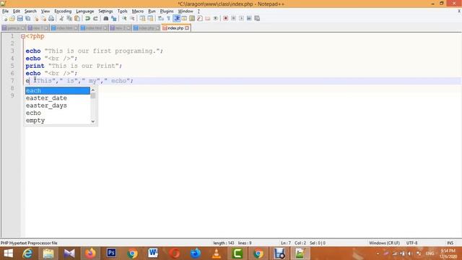Select 'easter_days' in autocomplete list
Viewport: 462px width, 260px height.
58,105
